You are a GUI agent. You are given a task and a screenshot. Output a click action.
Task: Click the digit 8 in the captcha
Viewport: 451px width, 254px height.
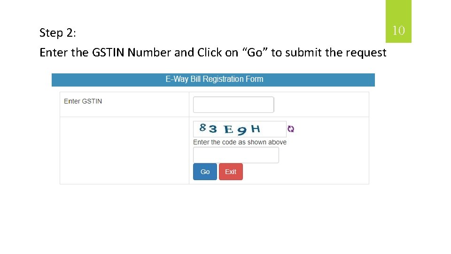coord(203,127)
